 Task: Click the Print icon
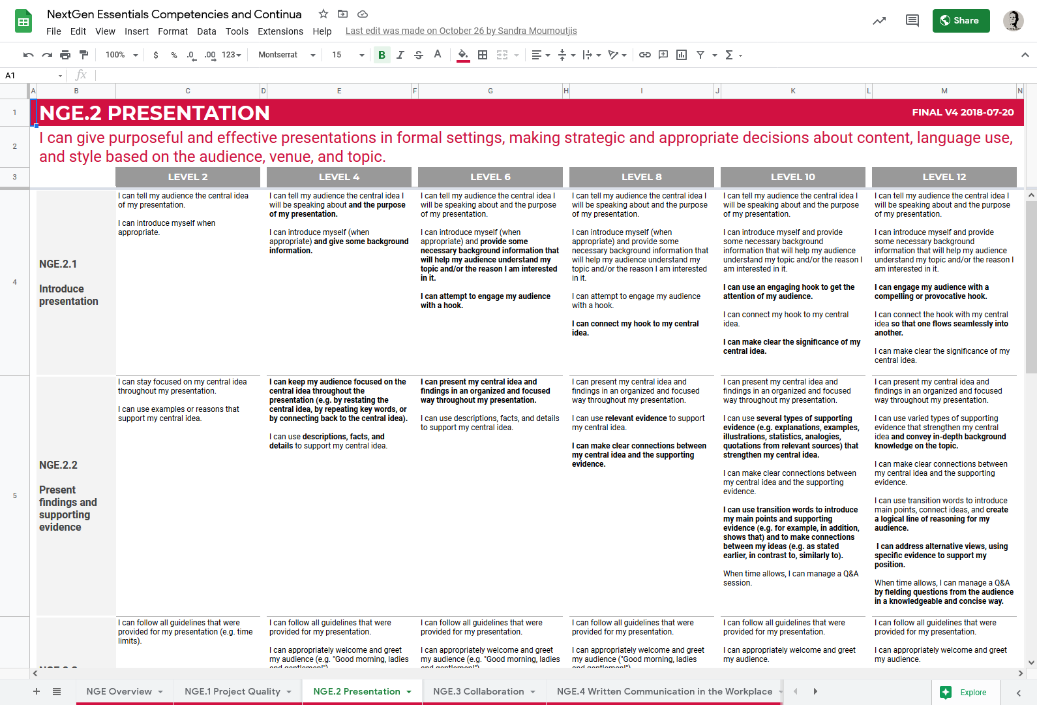tap(65, 55)
